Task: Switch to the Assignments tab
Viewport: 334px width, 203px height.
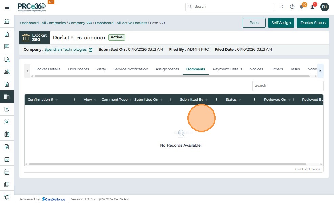Action: click(167, 69)
